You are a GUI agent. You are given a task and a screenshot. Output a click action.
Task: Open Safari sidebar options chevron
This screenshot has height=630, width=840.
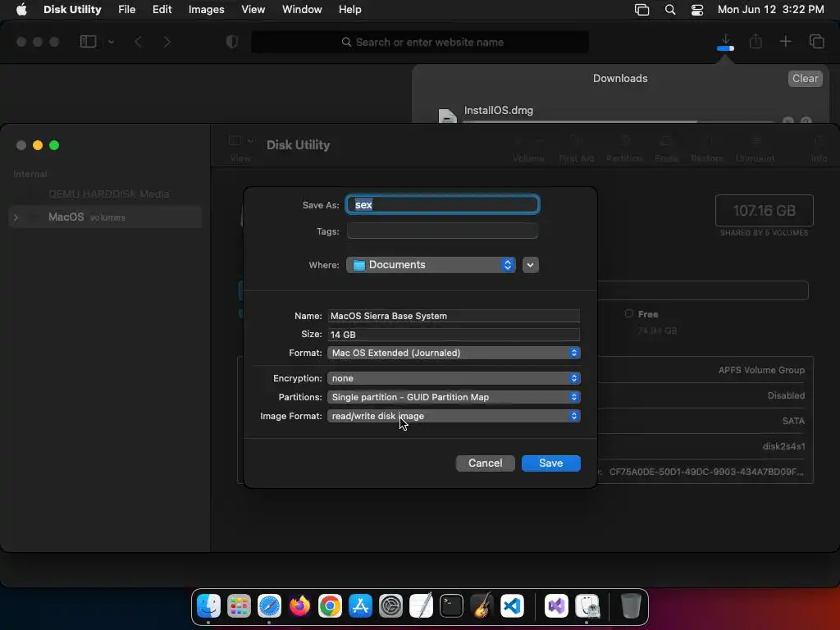coord(111,42)
